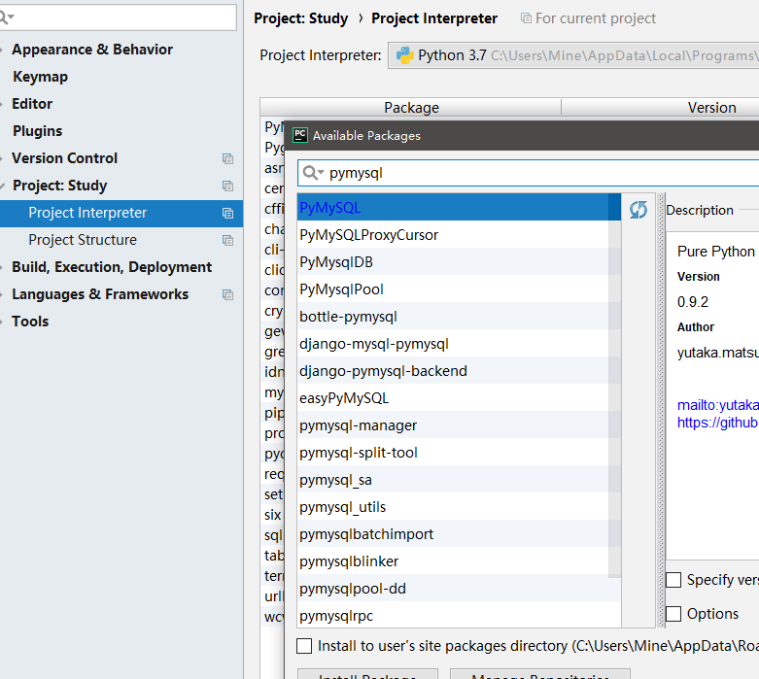
Task: Select pymysqlpool-dd package
Action: click(459, 589)
